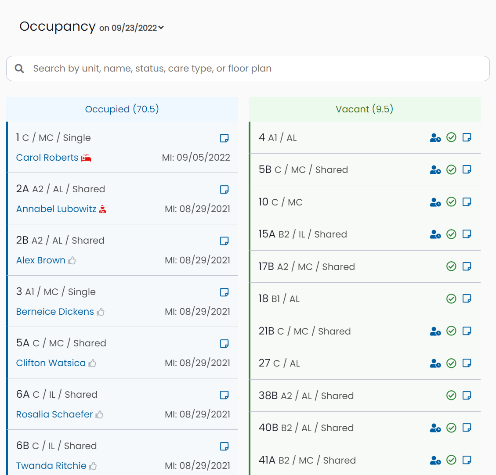Click green check icon for unit 38B
The width and height of the screenshot is (496, 475).
451,396
